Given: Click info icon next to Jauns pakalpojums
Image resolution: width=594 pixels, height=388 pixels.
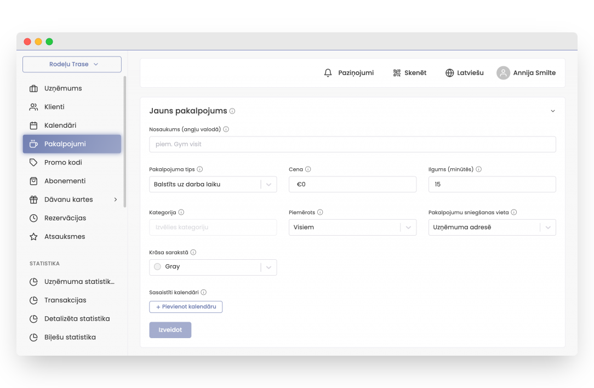Looking at the screenshot, I should pyautogui.click(x=232, y=111).
